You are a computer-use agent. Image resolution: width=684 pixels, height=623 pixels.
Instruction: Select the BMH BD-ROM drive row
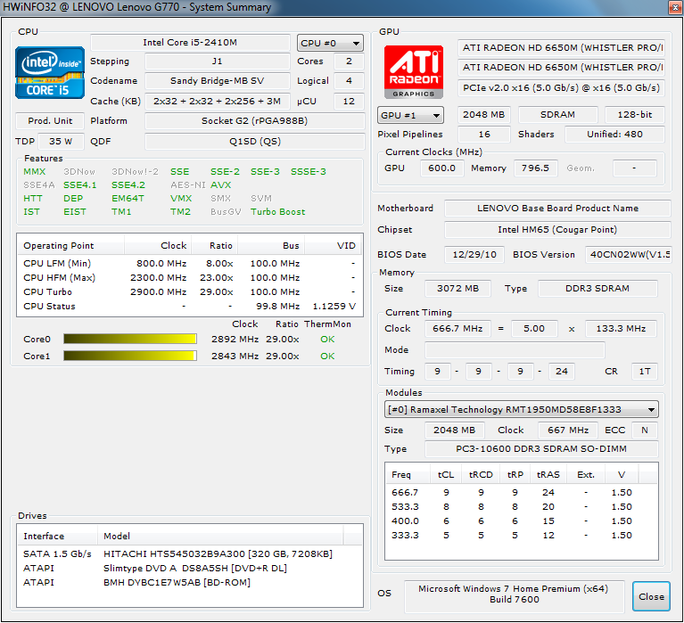(x=190, y=582)
